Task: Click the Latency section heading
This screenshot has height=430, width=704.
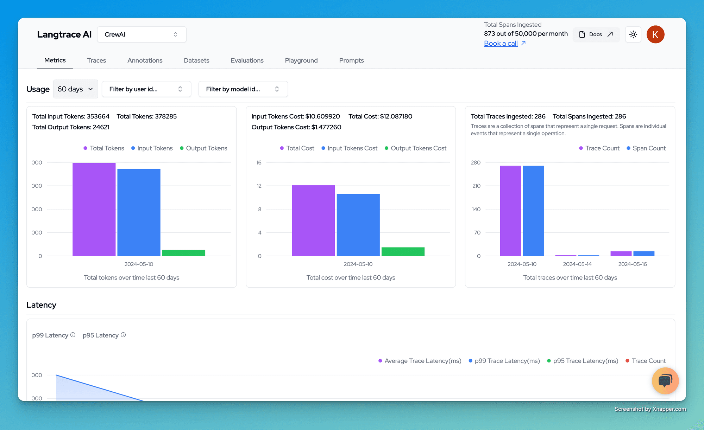Action: tap(41, 305)
